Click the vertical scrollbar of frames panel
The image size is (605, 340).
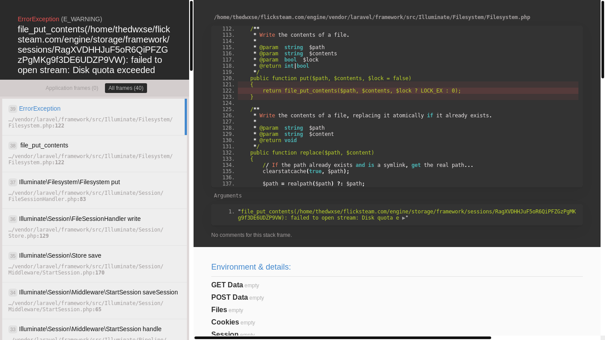coord(191,36)
